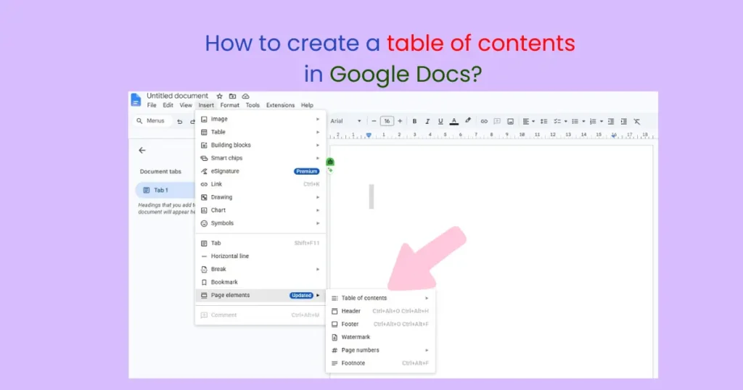Click the undo arrow icon
The image size is (743, 390).
coord(180,122)
